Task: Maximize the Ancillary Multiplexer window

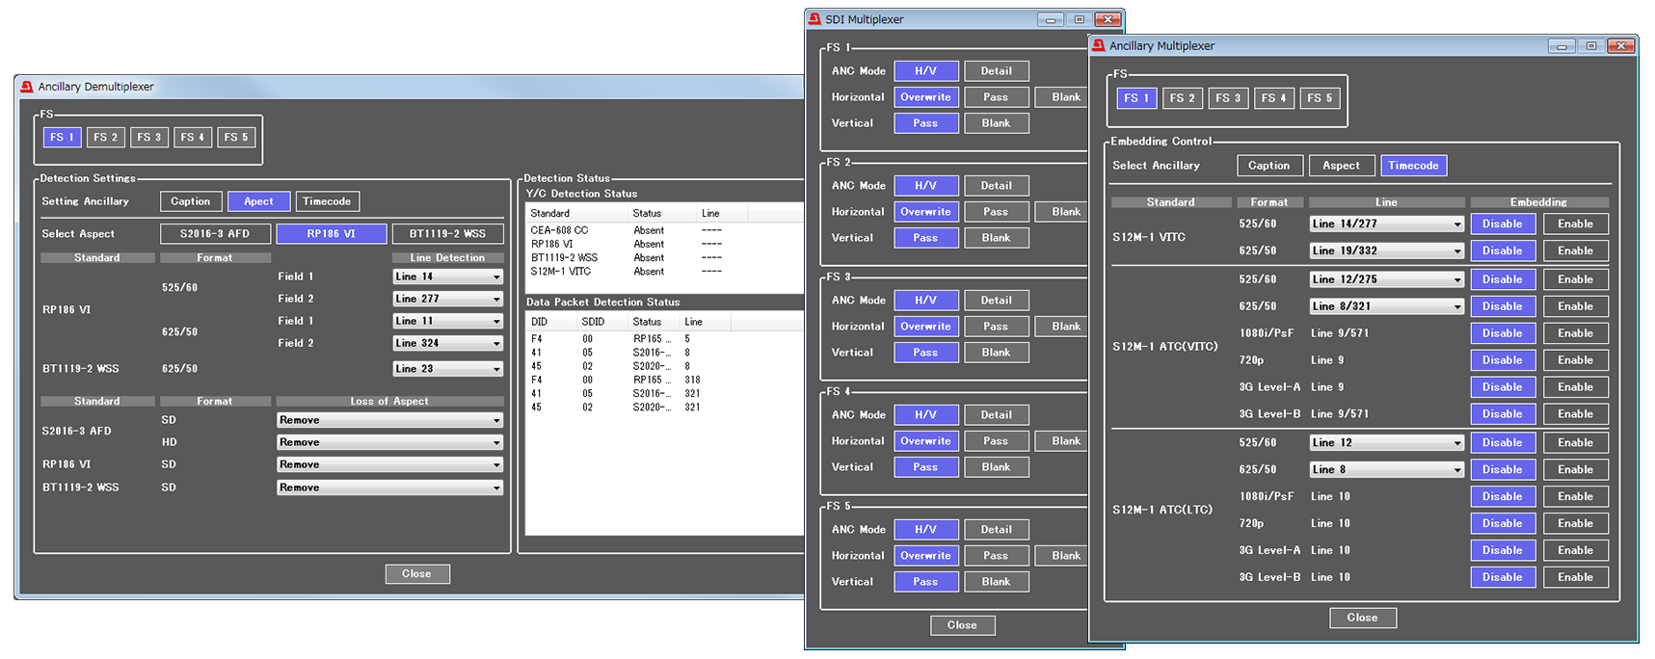Action: point(1590,45)
